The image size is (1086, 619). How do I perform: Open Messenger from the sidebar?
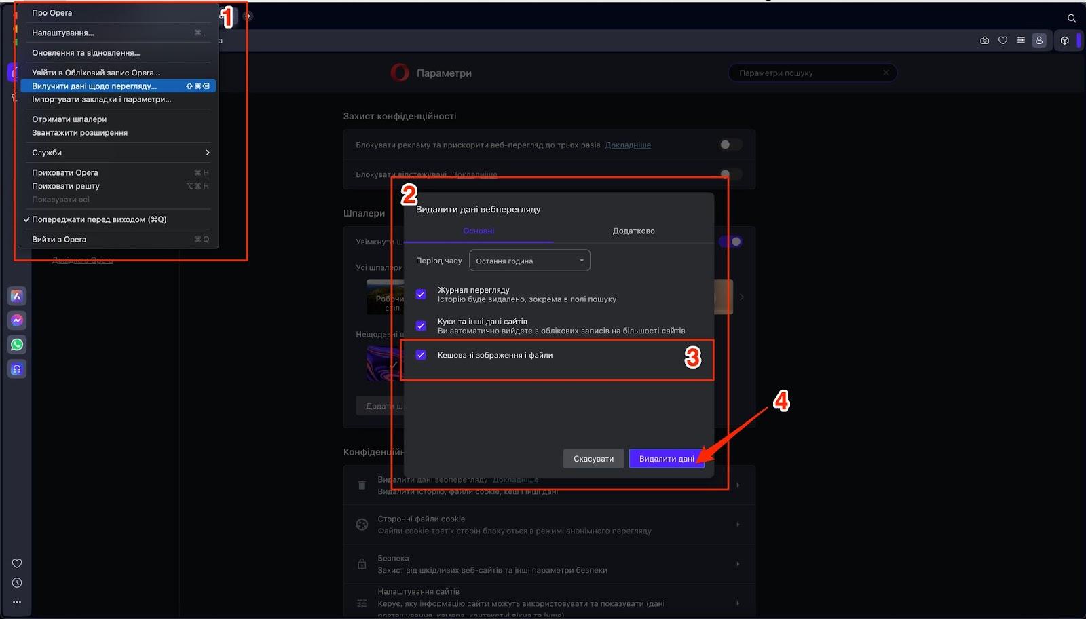coord(17,320)
